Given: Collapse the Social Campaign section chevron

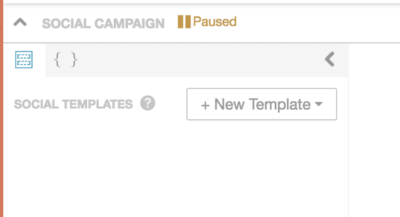Looking at the screenshot, I should (x=20, y=23).
